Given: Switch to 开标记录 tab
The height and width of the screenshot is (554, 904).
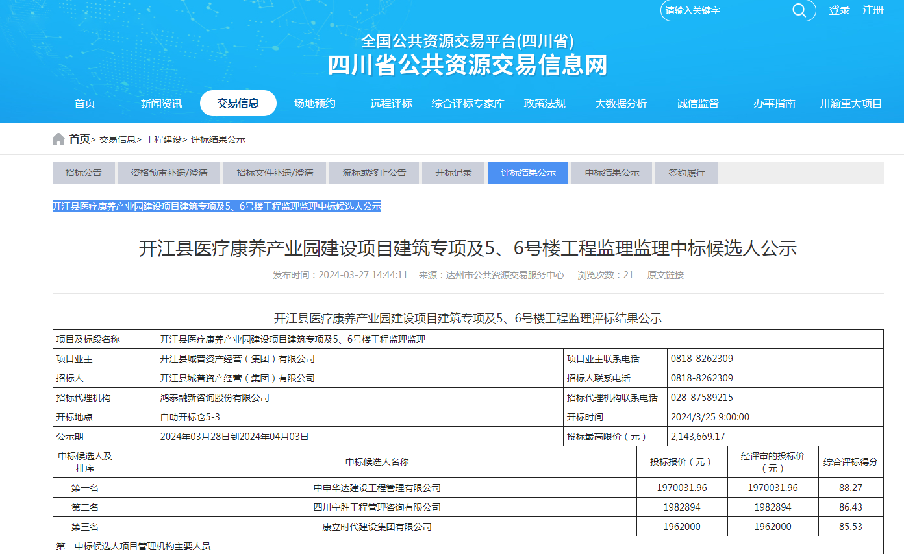Looking at the screenshot, I should (453, 173).
